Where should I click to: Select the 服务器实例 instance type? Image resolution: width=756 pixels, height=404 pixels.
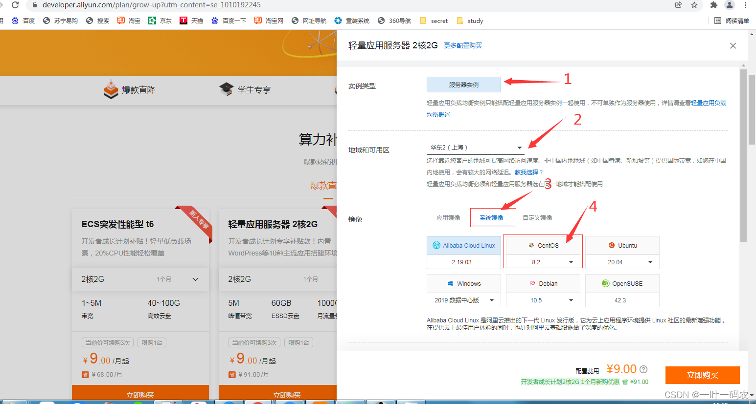pyautogui.click(x=464, y=85)
